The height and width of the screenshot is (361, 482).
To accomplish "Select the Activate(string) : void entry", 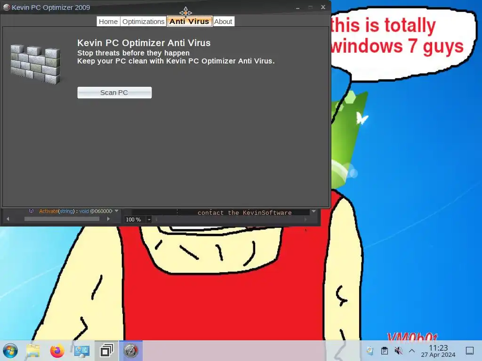I will pos(76,211).
